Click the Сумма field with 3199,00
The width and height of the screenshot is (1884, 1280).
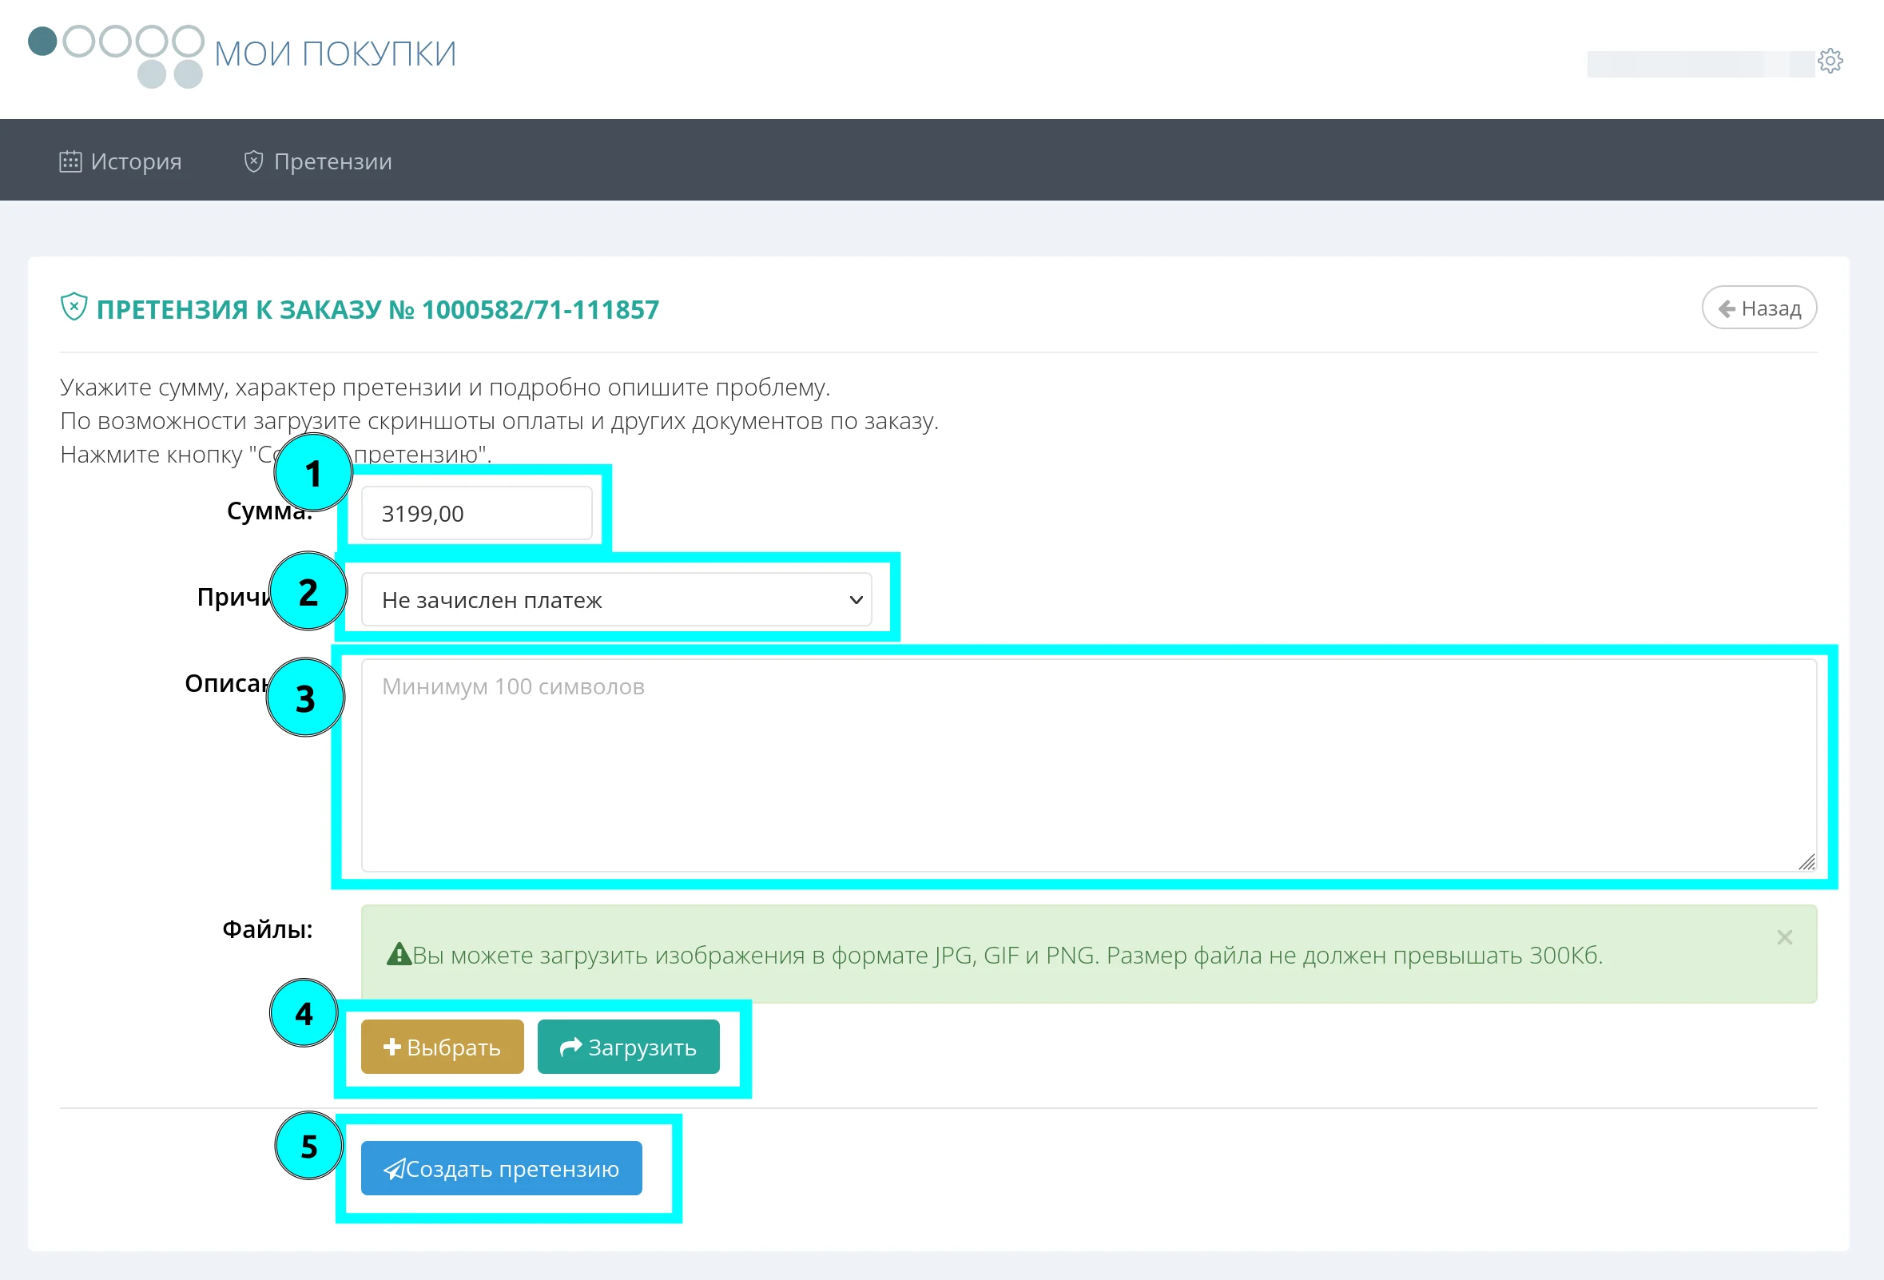[x=477, y=513]
